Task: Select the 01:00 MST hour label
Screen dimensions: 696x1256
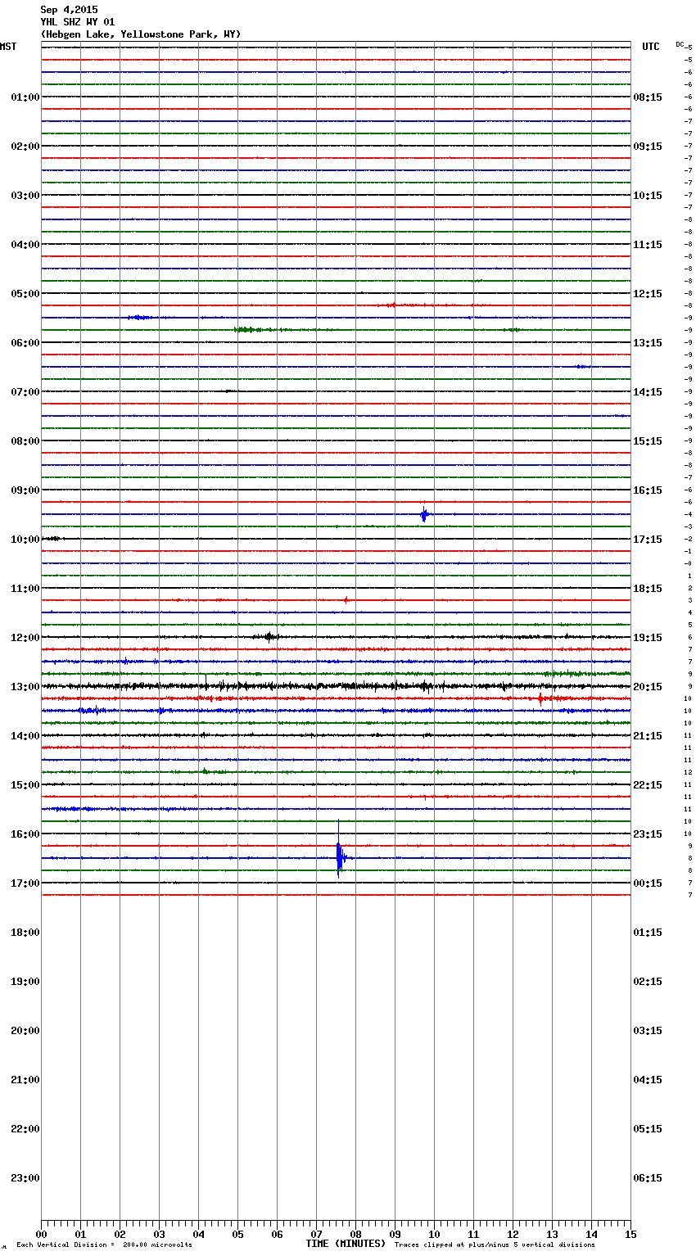Action: pyautogui.click(x=25, y=97)
